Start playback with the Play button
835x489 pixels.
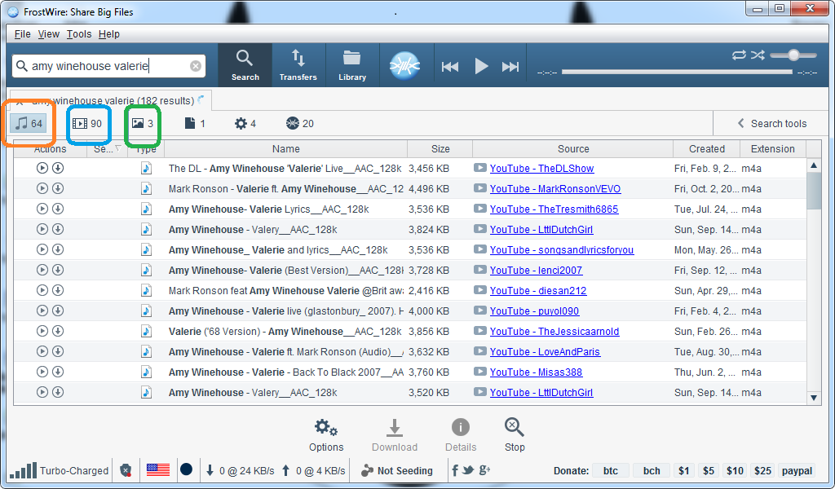click(x=481, y=67)
